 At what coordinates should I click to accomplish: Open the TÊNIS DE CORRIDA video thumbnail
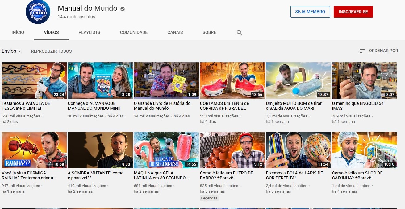pos(232,80)
